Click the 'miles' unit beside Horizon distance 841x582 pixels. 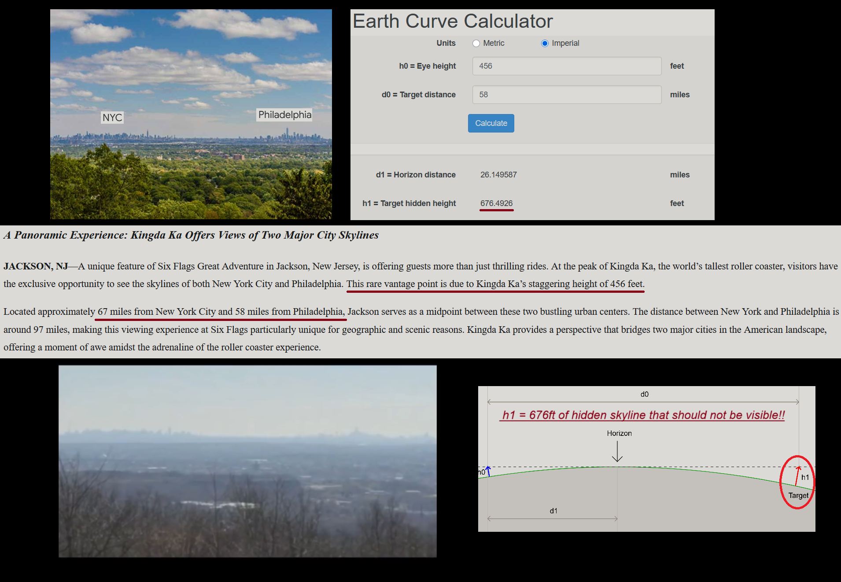click(x=680, y=175)
